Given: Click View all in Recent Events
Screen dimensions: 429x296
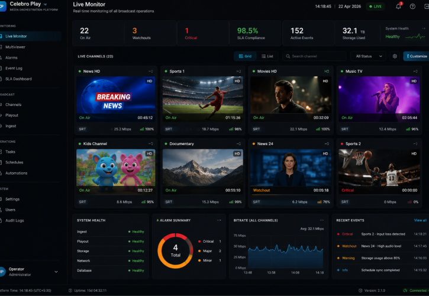Looking at the screenshot, I should (x=420, y=220).
